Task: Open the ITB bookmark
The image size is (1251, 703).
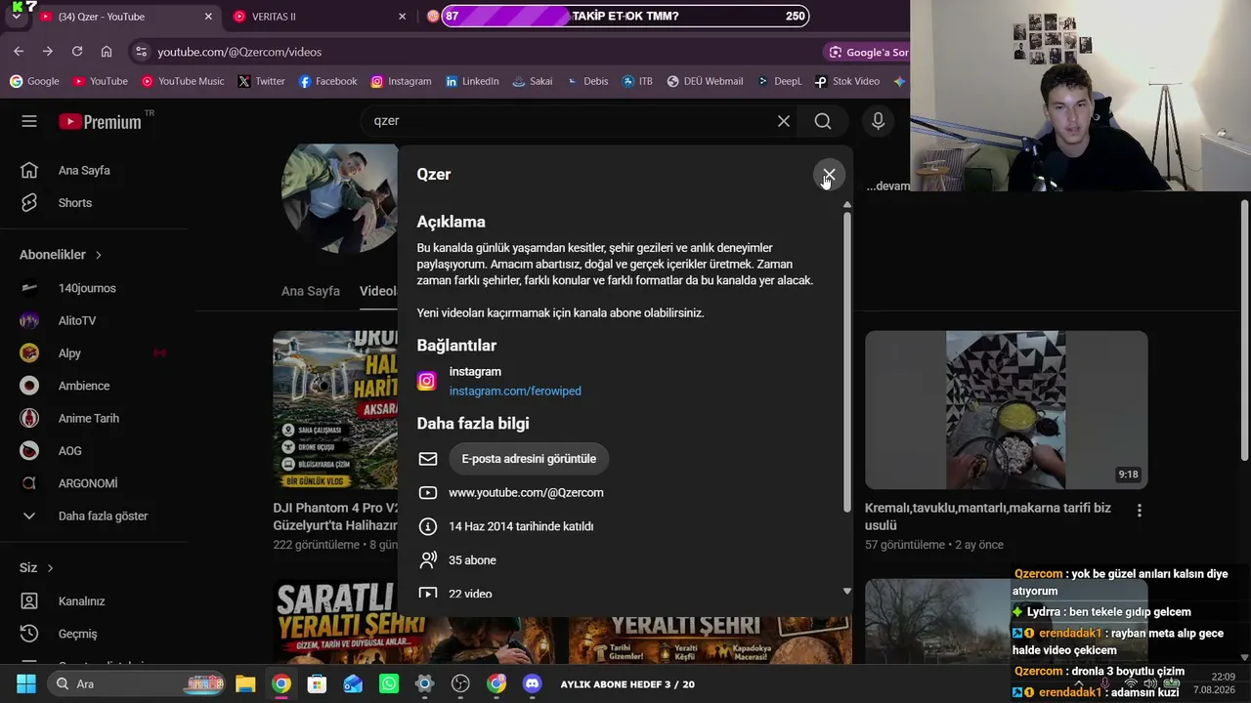Action: (x=636, y=81)
